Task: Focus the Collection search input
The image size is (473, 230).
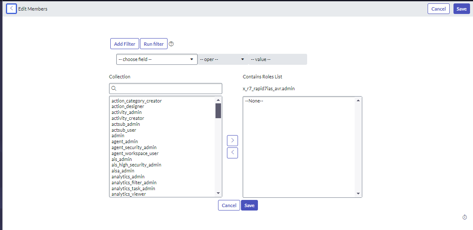Action: (165, 89)
